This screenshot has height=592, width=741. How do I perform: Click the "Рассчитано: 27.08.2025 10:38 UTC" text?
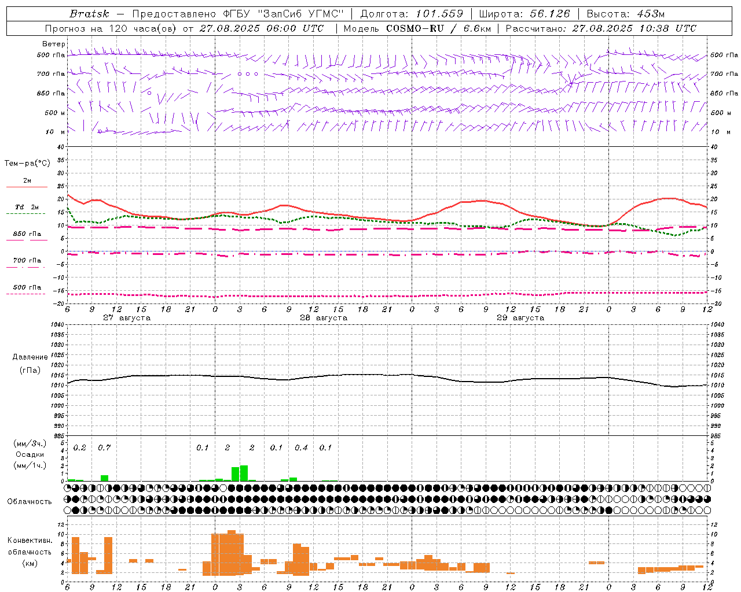tap(601, 28)
